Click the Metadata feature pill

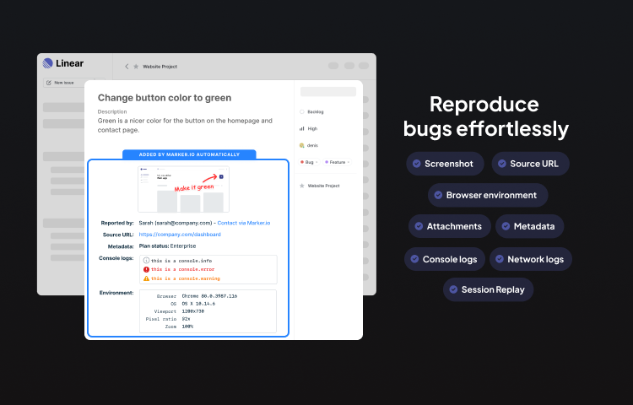530,226
